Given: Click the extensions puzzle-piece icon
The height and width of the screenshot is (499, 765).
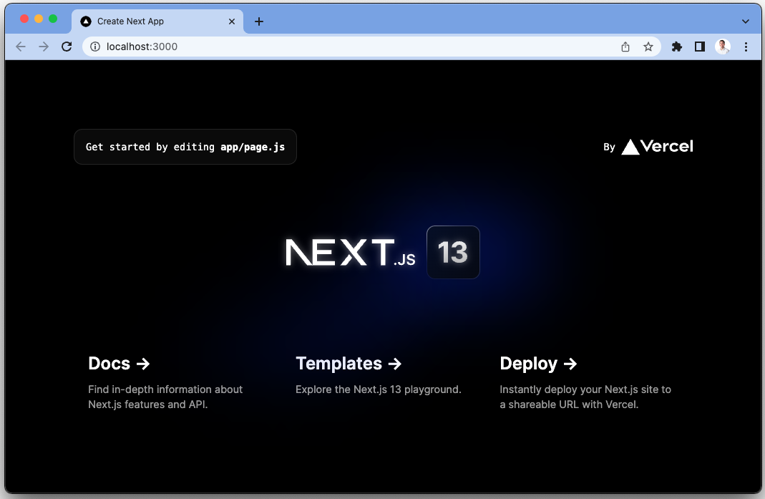Looking at the screenshot, I should (x=676, y=46).
